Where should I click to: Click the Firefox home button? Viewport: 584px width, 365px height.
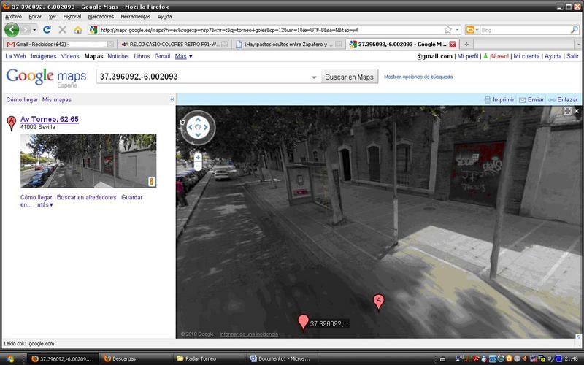point(77,30)
